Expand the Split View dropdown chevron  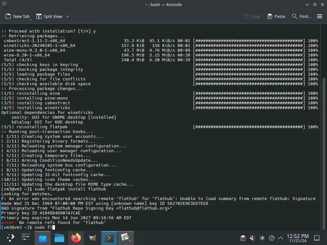point(68,17)
